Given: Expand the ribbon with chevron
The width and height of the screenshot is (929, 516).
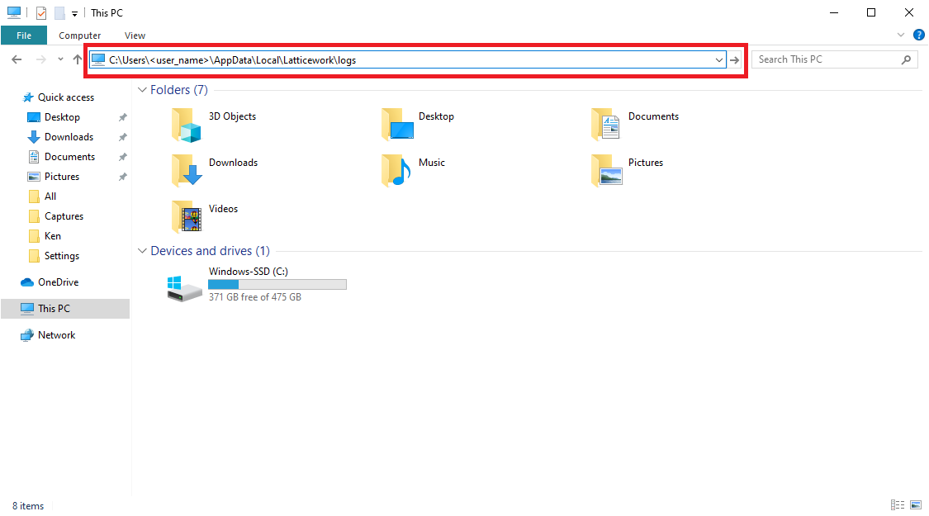Looking at the screenshot, I should (x=901, y=35).
